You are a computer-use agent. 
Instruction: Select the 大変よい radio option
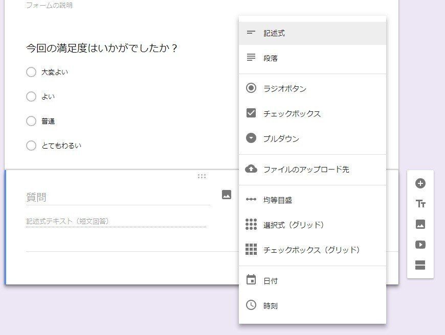coord(31,72)
